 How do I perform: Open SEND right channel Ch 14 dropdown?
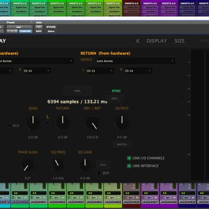37,71
